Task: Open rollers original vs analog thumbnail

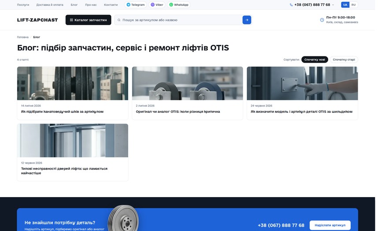Action: coord(187,83)
